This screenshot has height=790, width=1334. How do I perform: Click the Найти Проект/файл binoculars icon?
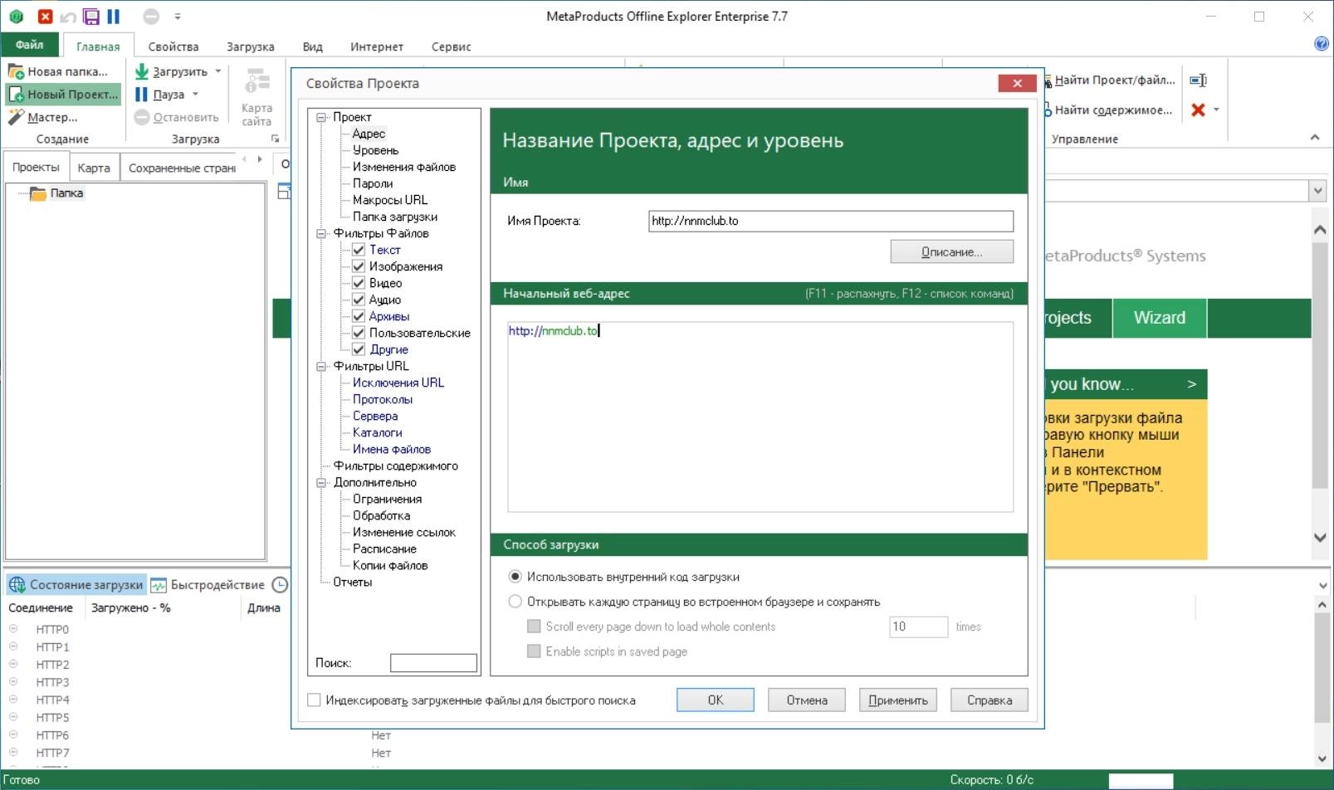point(1048,80)
